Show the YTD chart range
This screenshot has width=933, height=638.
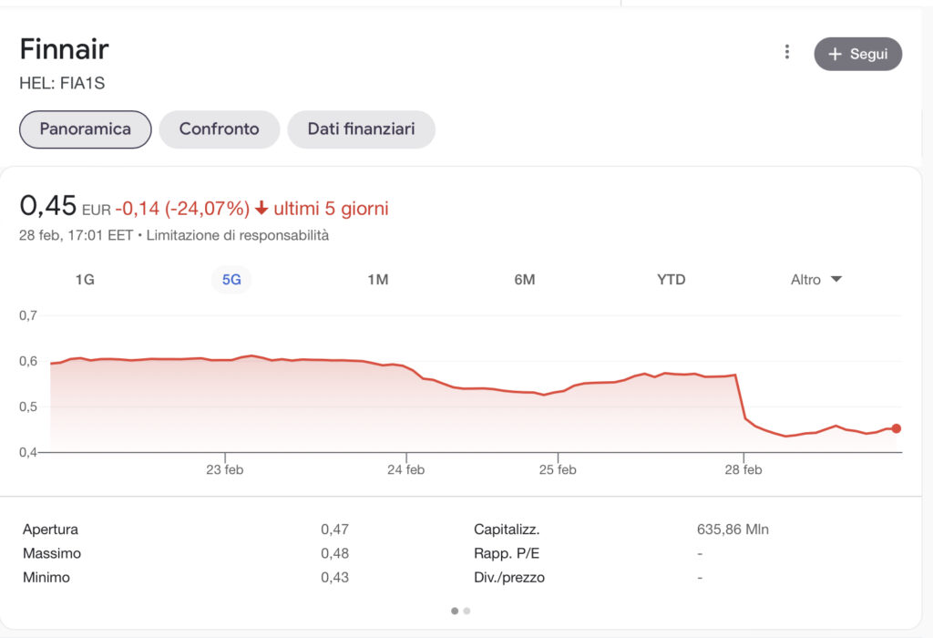[672, 280]
